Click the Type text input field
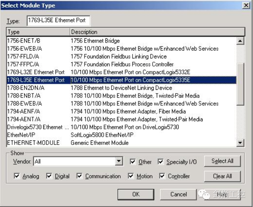The height and width of the screenshot is (207, 253). 58,20
